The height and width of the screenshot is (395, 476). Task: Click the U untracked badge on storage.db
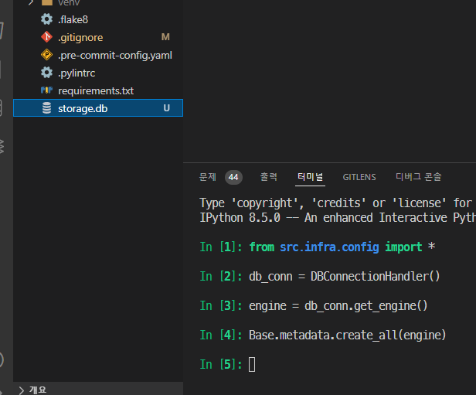(167, 108)
